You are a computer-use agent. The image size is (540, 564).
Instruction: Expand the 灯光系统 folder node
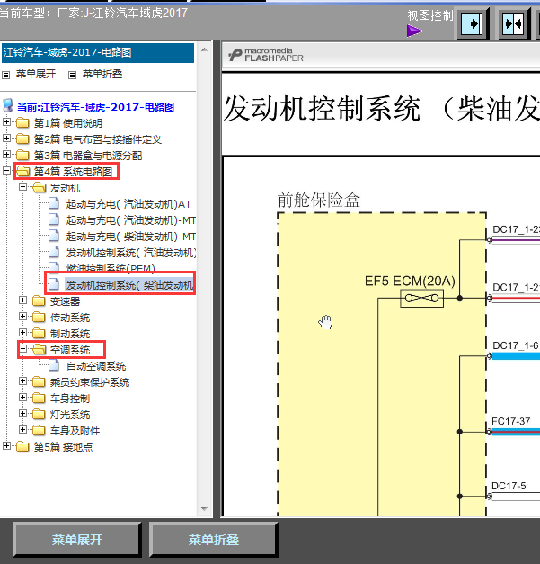[23, 413]
